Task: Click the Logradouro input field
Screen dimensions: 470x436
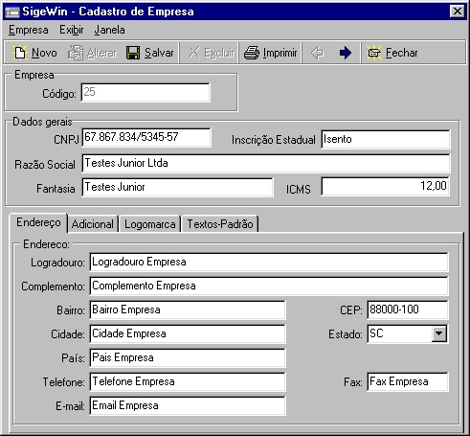Action: 269,263
